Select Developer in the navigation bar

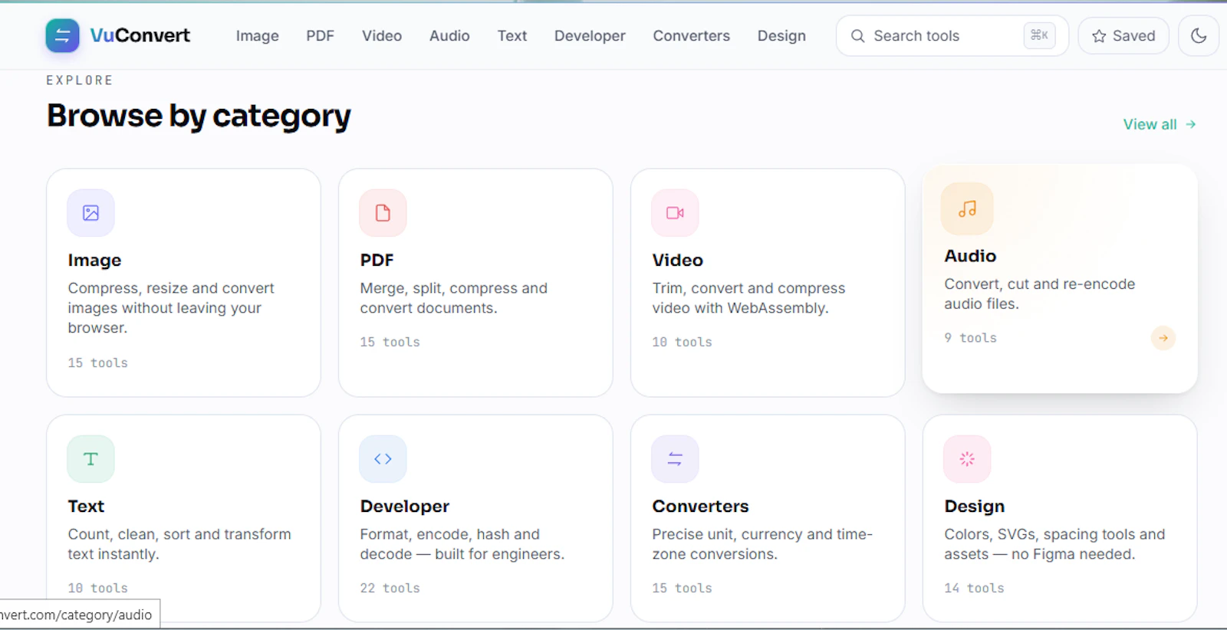click(x=590, y=36)
